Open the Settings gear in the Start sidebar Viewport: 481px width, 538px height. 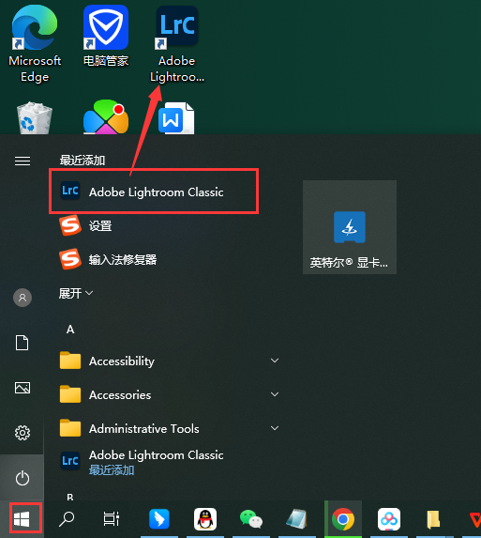[23, 433]
